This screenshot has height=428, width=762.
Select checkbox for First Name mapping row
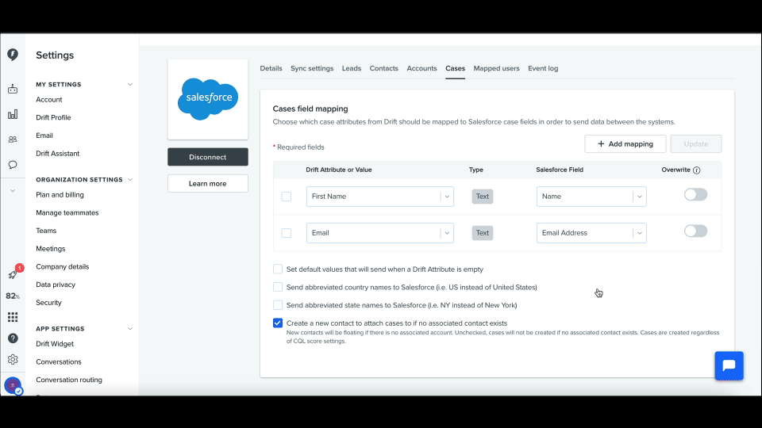pos(287,197)
